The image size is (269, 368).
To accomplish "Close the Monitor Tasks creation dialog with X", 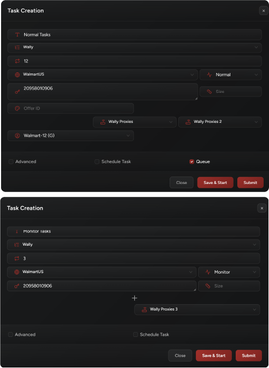I will [x=261, y=208].
